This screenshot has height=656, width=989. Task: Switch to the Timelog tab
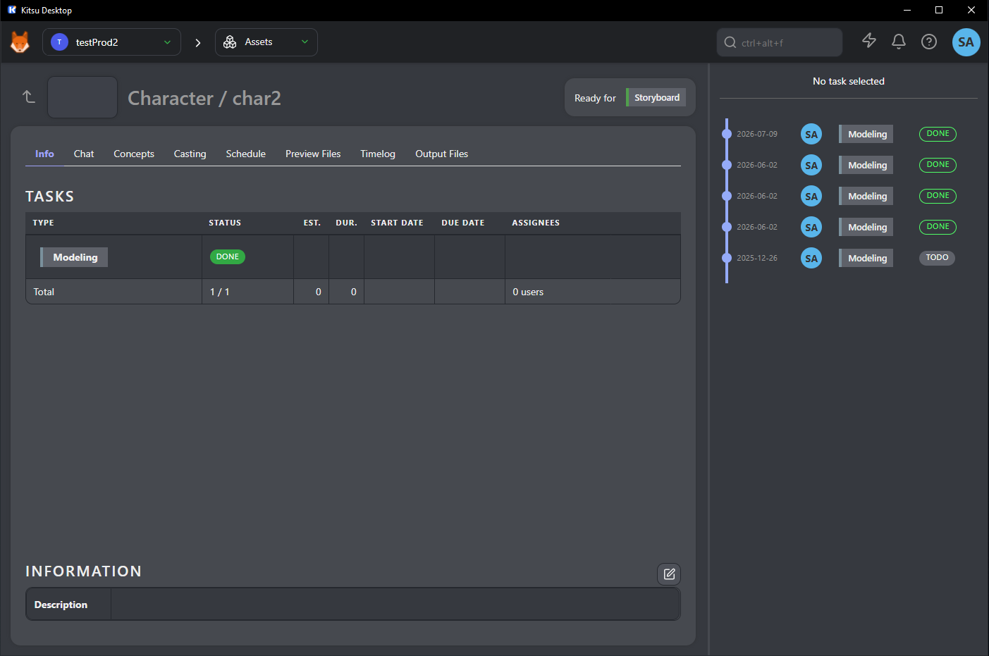click(x=378, y=154)
